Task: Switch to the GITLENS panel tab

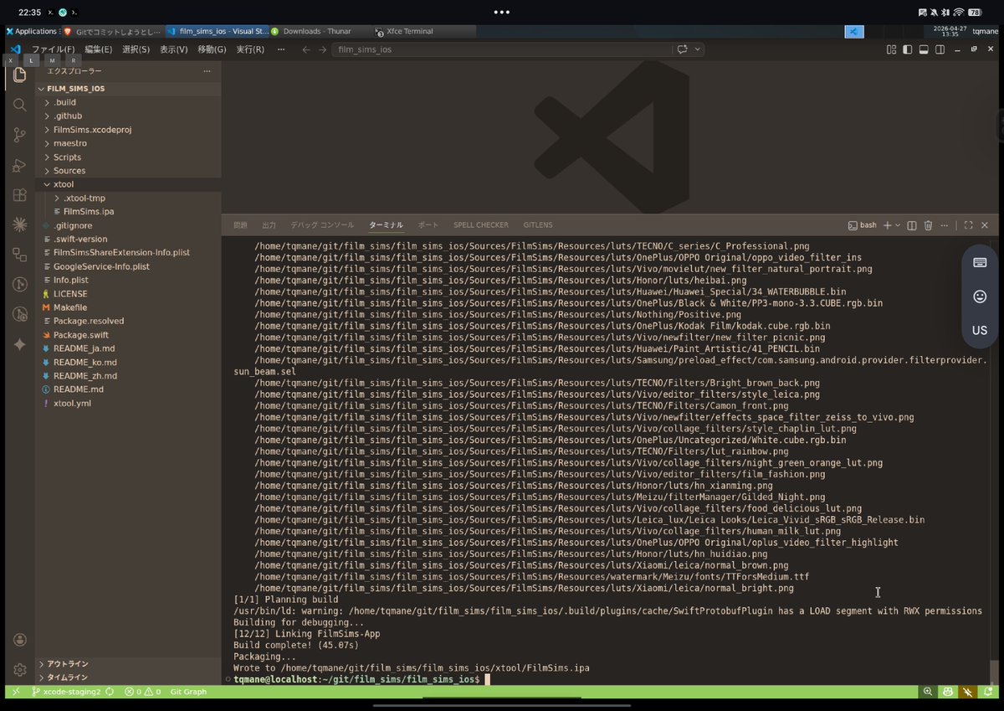Action: [538, 225]
